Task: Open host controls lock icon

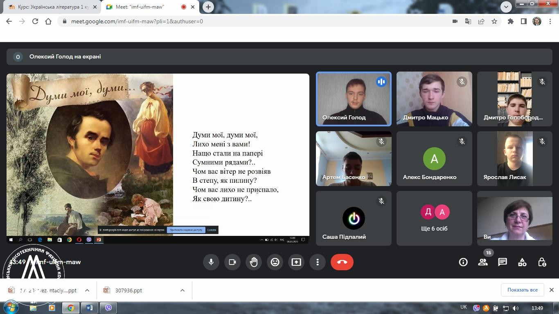Action: click(x=542, y=262)
